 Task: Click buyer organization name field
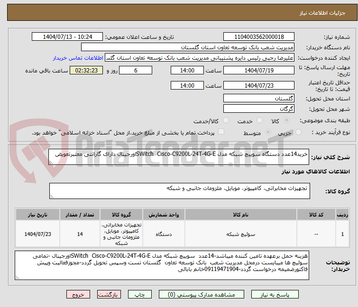pos(188,47)
